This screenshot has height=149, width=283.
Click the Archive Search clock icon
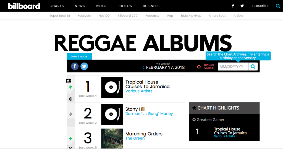click(x=199, y=67)
